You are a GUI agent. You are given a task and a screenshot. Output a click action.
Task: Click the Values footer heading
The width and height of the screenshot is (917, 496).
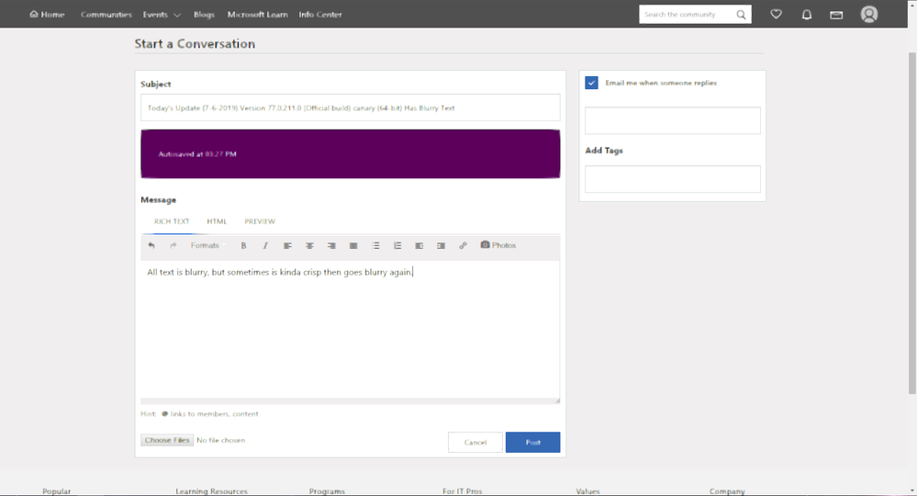[587, 491]
